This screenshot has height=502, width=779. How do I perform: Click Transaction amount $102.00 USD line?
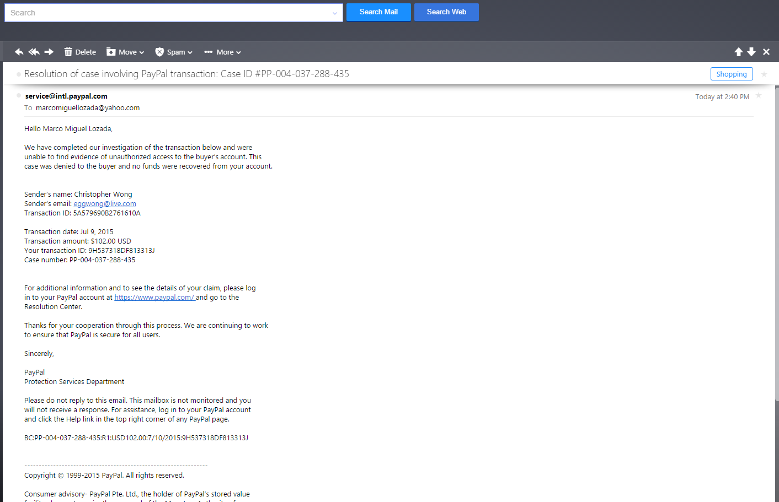coord(78,241)
